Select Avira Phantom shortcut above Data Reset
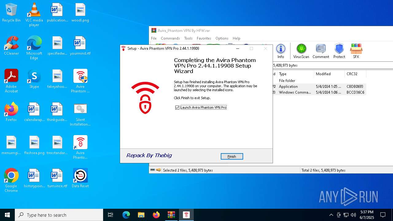 (80, 147)
